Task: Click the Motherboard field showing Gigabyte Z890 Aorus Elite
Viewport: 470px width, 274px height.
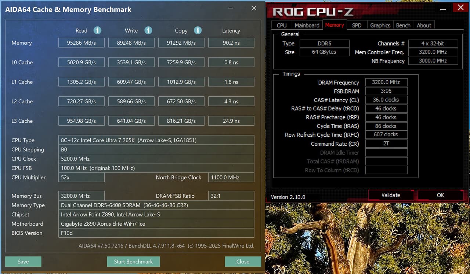Action: [x=156, y=223]
